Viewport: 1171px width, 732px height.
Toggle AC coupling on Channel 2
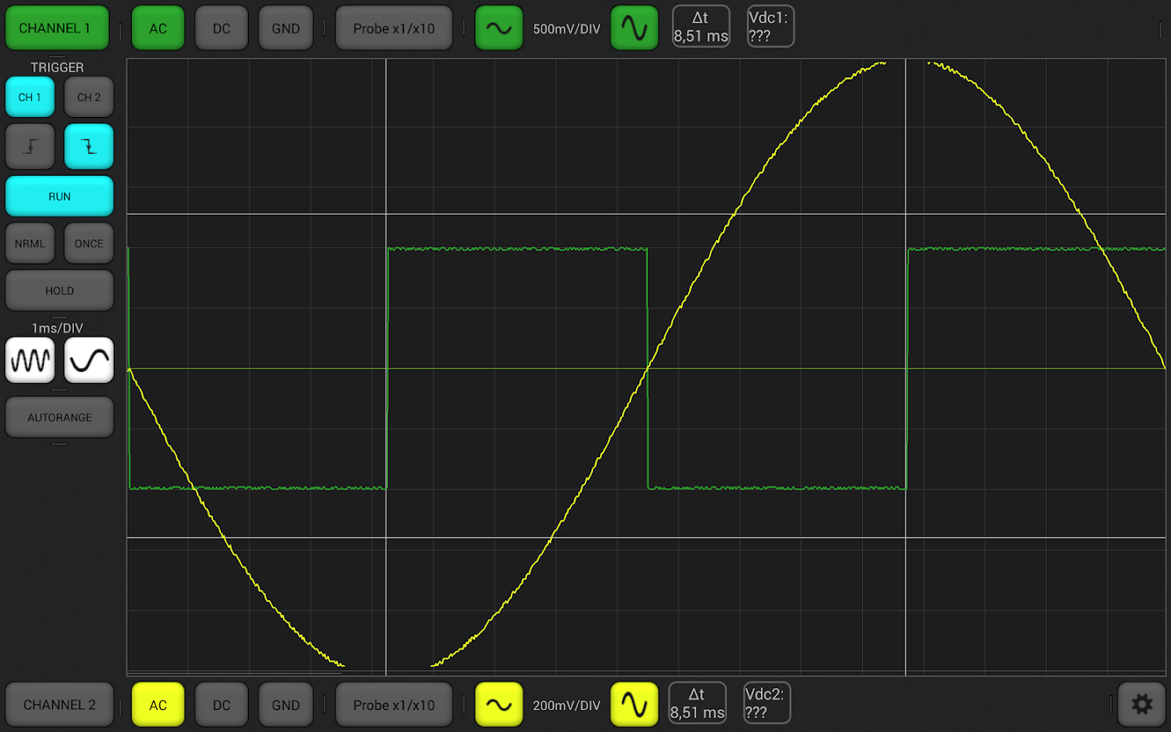(158, 704)
